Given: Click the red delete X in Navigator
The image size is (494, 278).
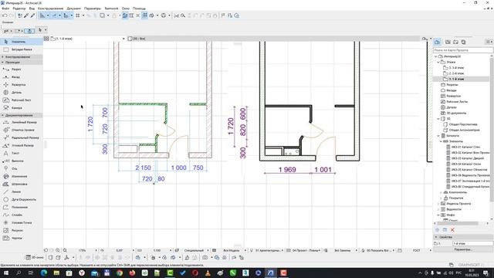Looking at the screenshot, I should [452, 230].
